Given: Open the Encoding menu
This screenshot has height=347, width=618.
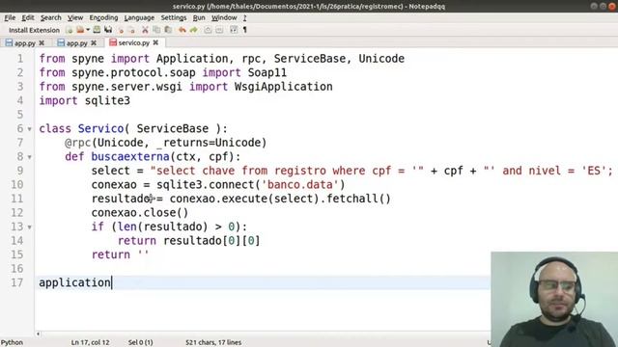Looking at the screenshot, I should (x=103, y=17).
